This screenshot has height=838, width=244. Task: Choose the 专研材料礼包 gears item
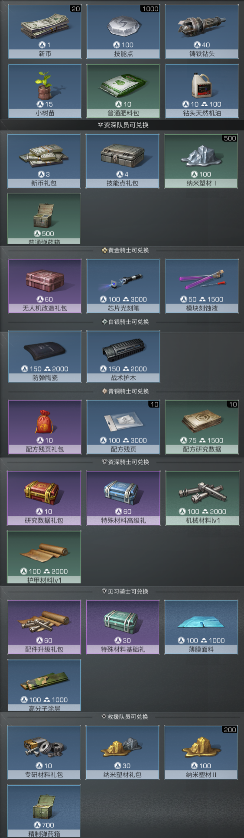pyautogui.click(x=44, y=753)
